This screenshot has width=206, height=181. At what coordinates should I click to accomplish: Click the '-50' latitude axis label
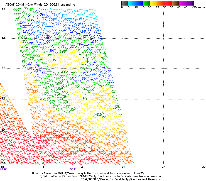click(3, 163)
